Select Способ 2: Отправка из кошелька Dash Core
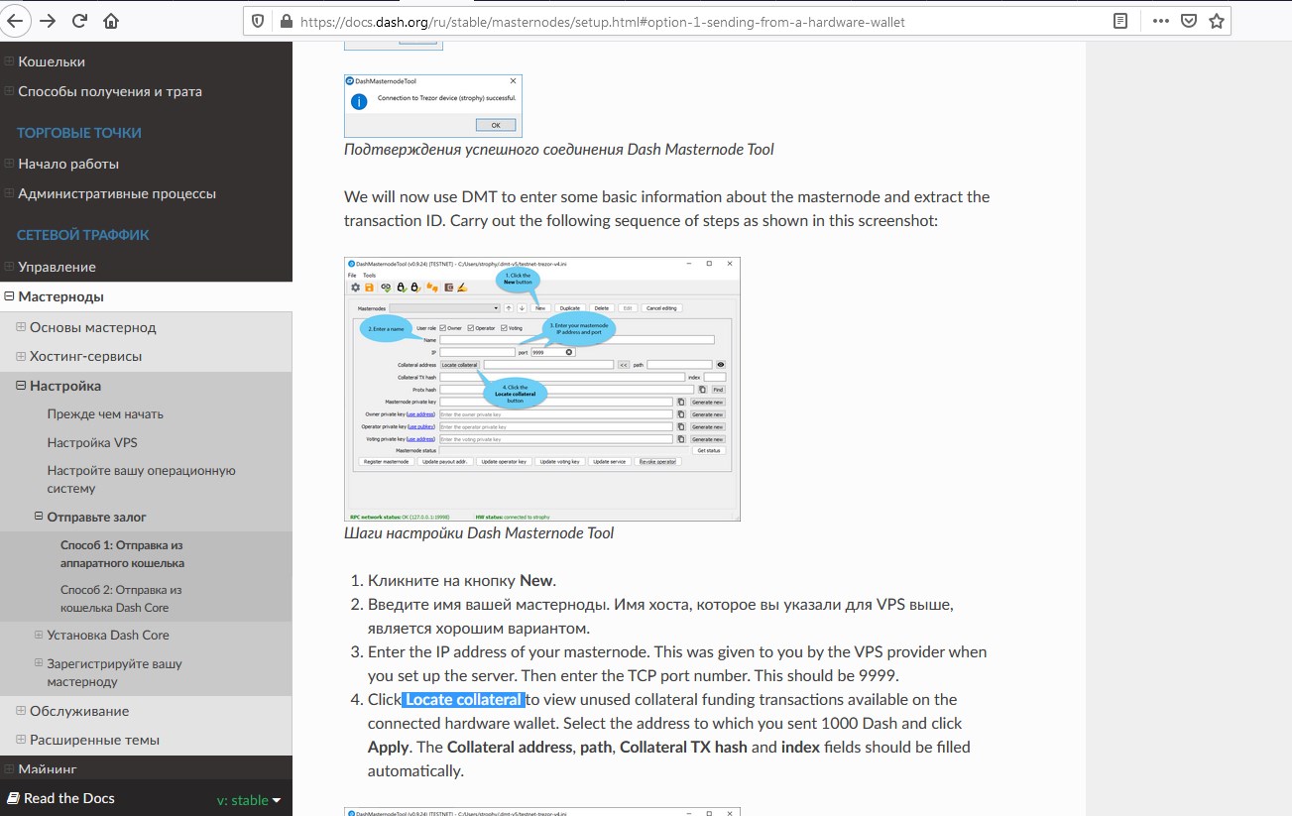The height and width of the screenshot is (816, 1292). [121, 599]
